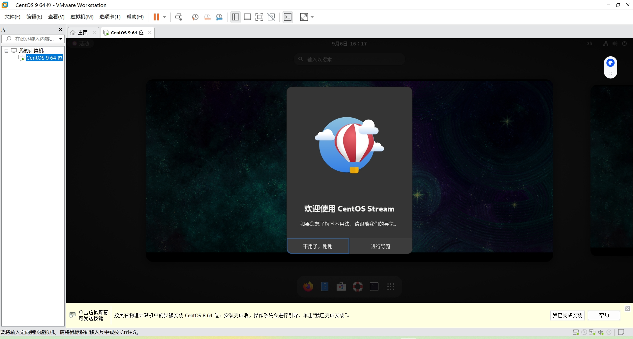Show applications grid in dock
633x339 pixels.
click(391, 287)
